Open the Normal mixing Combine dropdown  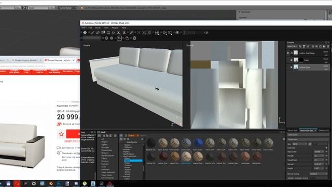pyautogui.click(x=318, y=174)
